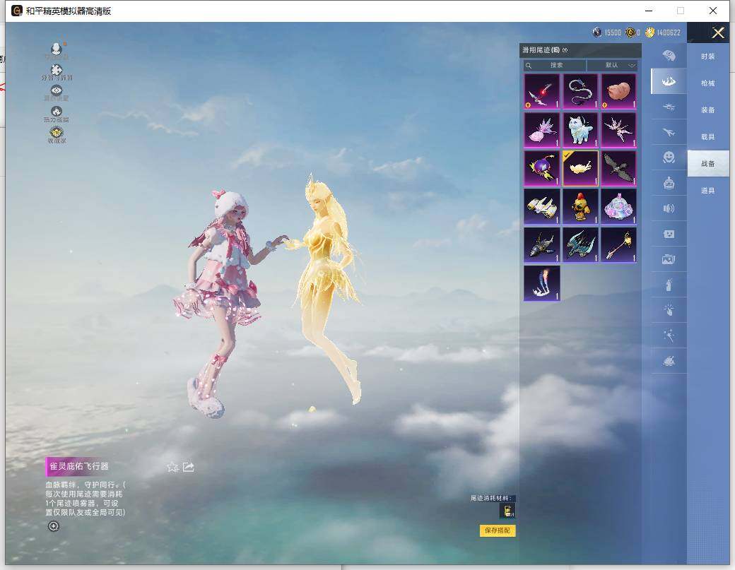Click the black gold token currency icon
The width and height of the screenshot is (735, 570).
[x=630, y=32]
